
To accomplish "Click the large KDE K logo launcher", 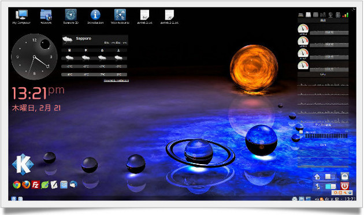I will click(x=23, y=164).
